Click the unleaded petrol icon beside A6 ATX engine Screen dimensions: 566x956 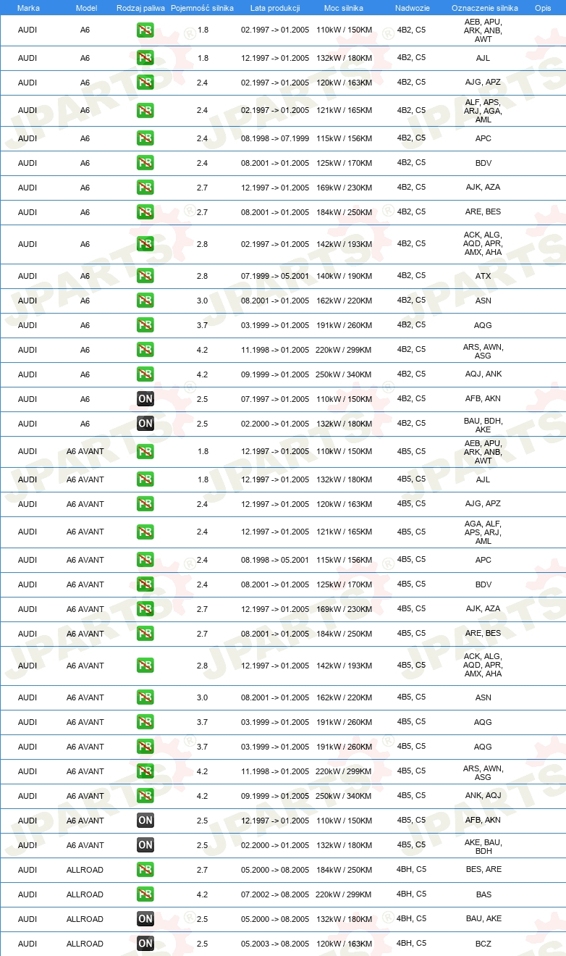click(x=145, y=276)
